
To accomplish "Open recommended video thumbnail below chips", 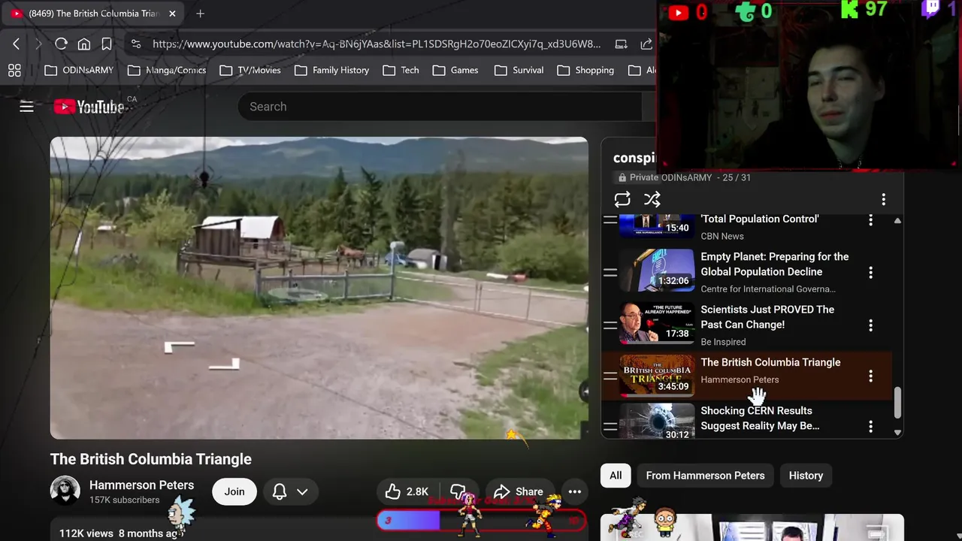I will [752, 527].
